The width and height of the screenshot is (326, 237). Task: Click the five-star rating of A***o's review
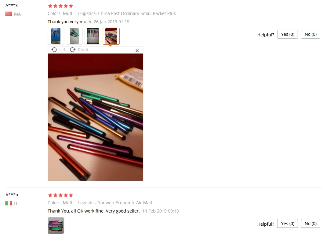60,195
